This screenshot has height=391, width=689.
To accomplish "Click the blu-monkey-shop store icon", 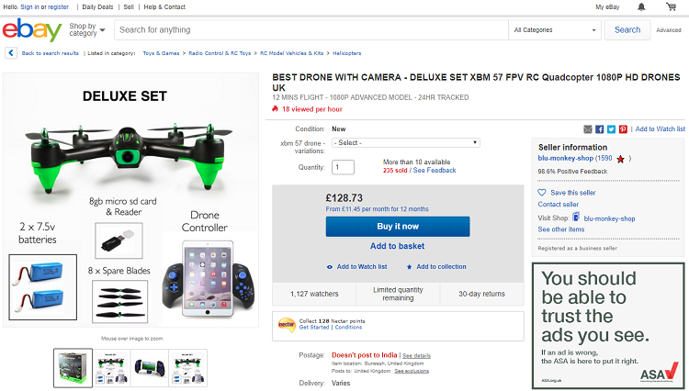I will (x=576, y=218).
